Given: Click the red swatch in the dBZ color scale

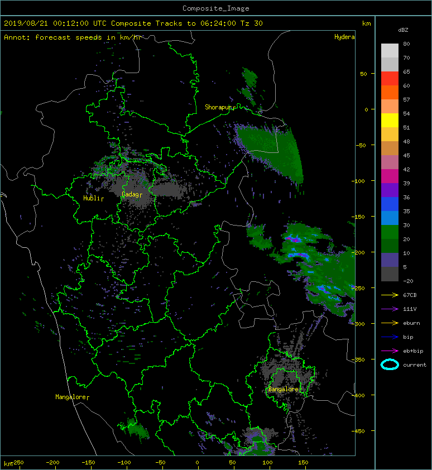Looking at the screenshot, I should (x=390, y=79).
